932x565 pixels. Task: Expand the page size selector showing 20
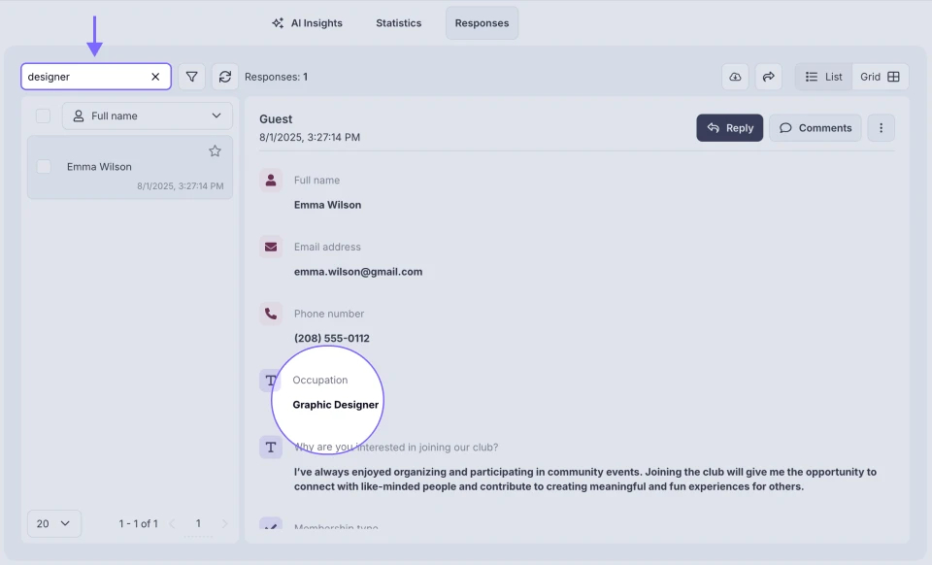pyautogui.click(x=53, y=523)
